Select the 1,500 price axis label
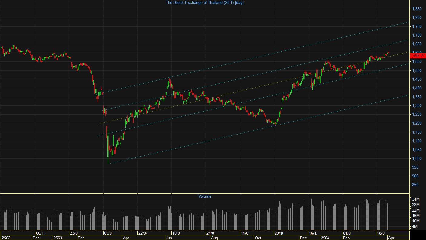The image size is (426, 240). point(417,70)
